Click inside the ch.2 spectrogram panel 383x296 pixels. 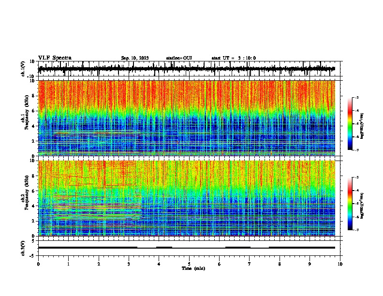coord(187,198)
